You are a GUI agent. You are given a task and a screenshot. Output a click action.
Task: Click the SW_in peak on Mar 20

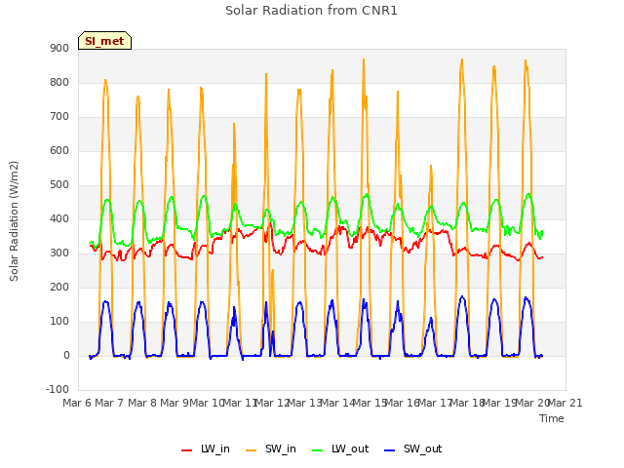click(x=526, y=60)
